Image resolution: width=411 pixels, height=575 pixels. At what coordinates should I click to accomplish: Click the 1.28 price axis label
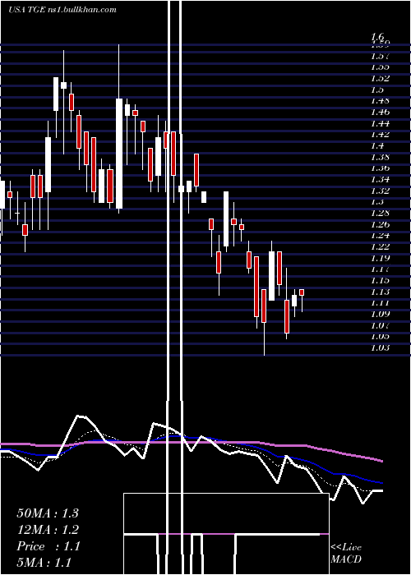pos(380,214)
